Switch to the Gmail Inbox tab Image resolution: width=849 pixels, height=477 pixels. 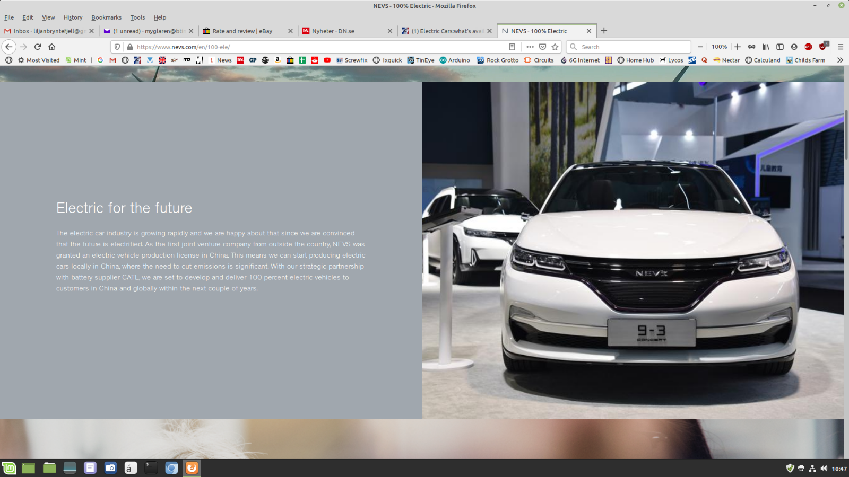click(49, 31)
